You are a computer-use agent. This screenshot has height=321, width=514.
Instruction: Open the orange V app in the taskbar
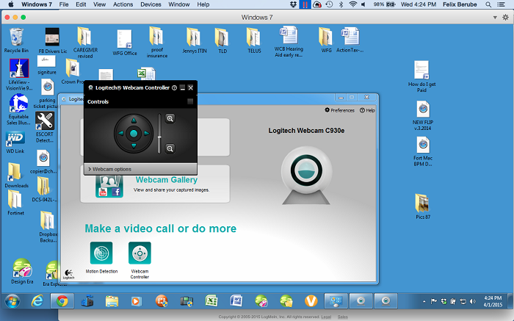click(x=311, y=301)
